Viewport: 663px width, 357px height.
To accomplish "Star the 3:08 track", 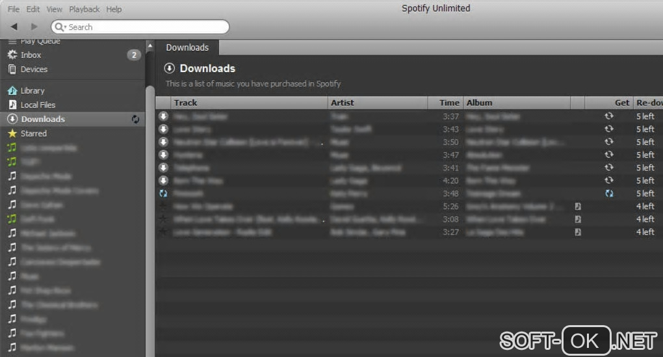I will point(163,218).
